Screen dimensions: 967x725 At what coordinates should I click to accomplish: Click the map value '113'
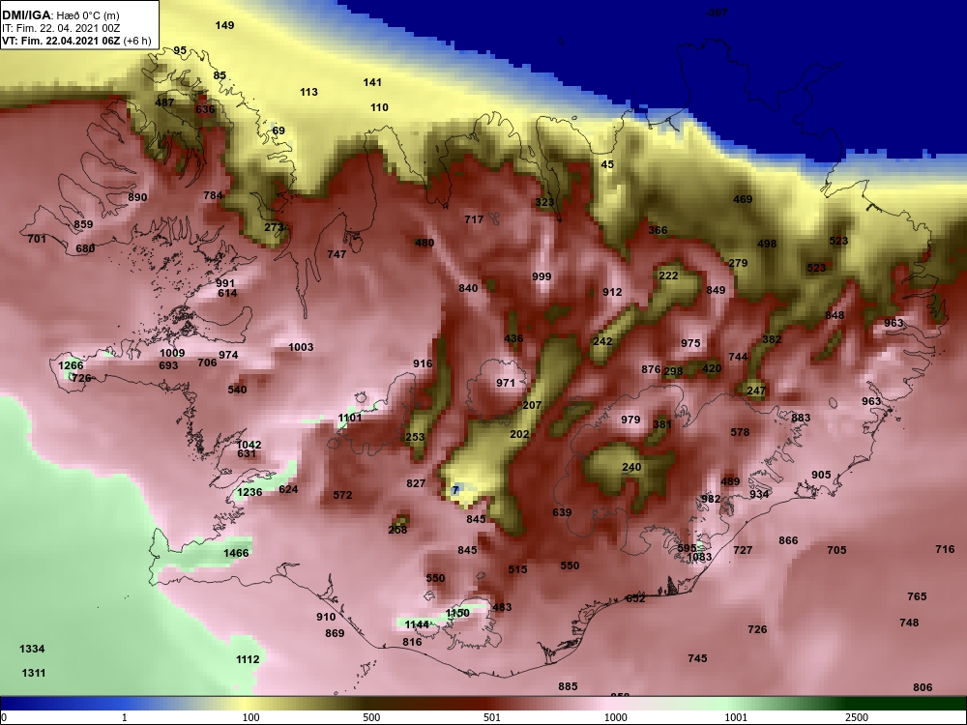309,93
